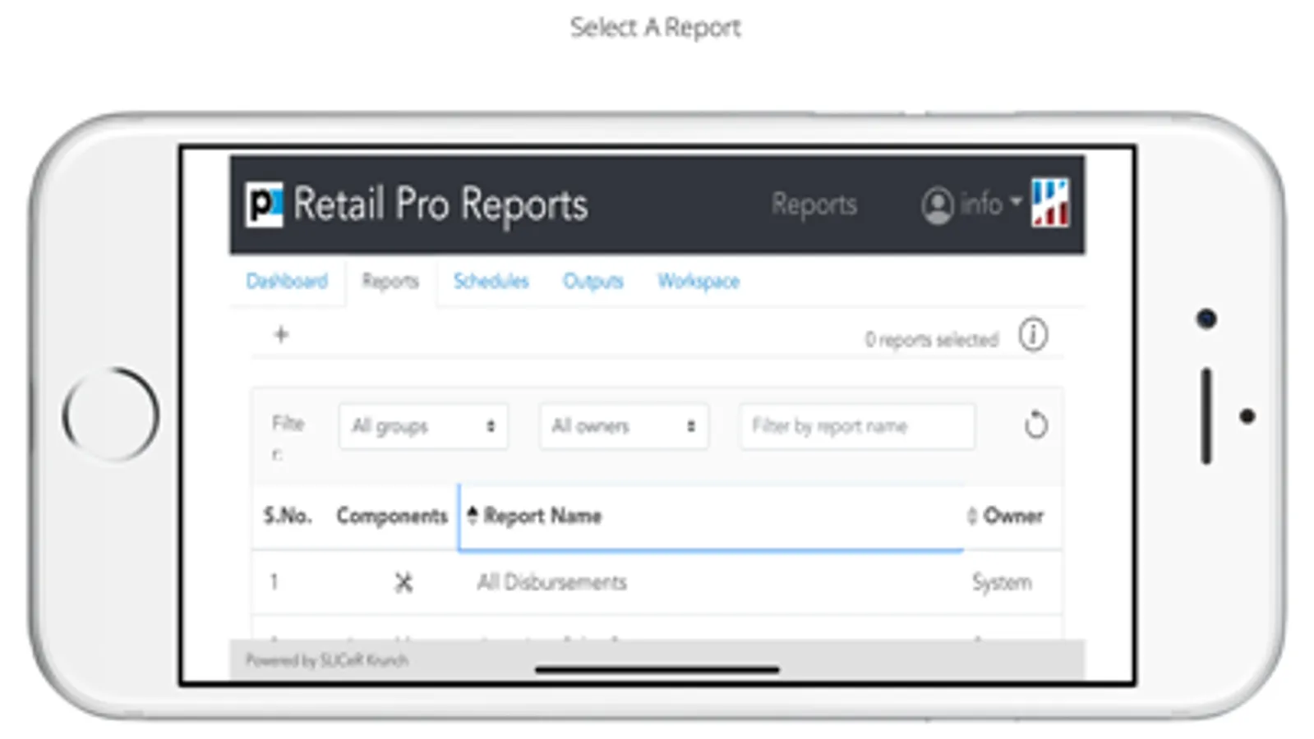Open the All groups dropdown

pos(423,426)
